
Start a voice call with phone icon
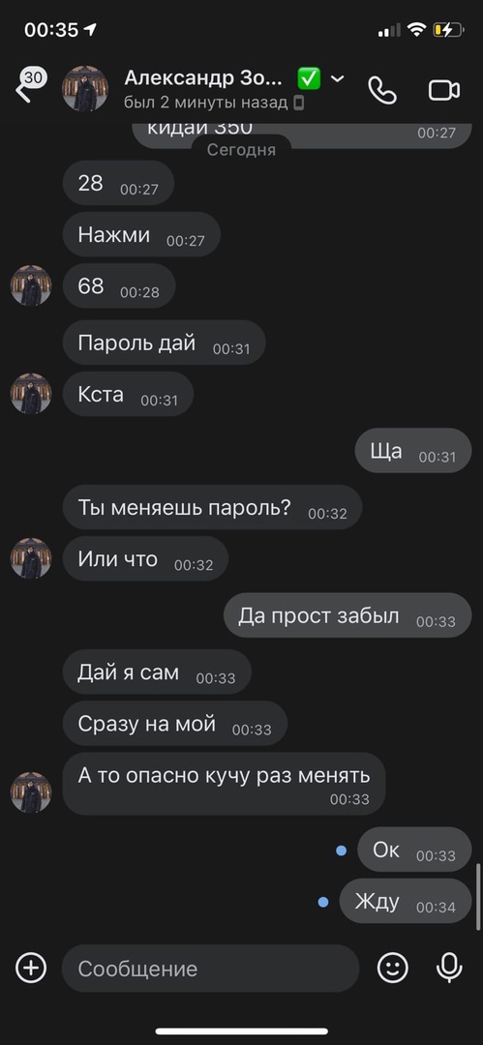pyautogui.click(x=383, y=90)
